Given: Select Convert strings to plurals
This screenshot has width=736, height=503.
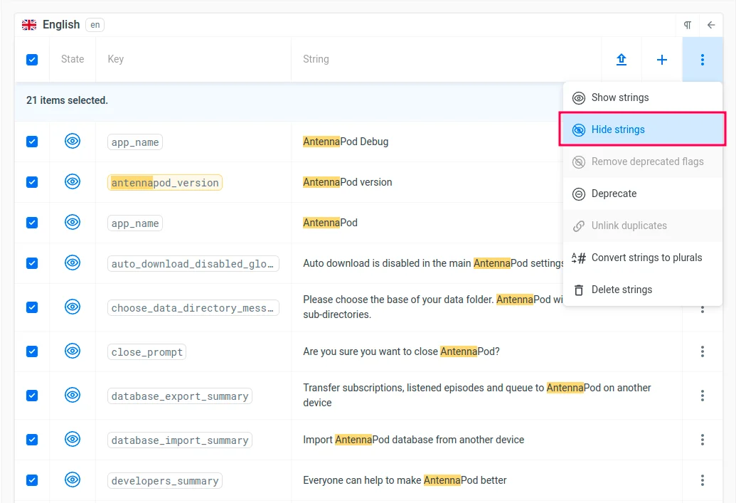Looking at the screenshot, I should click(x=646, y=258).
